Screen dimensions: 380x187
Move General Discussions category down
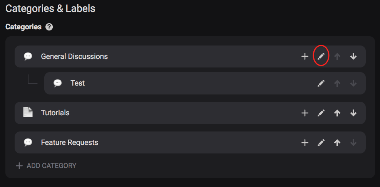point(353,57)
